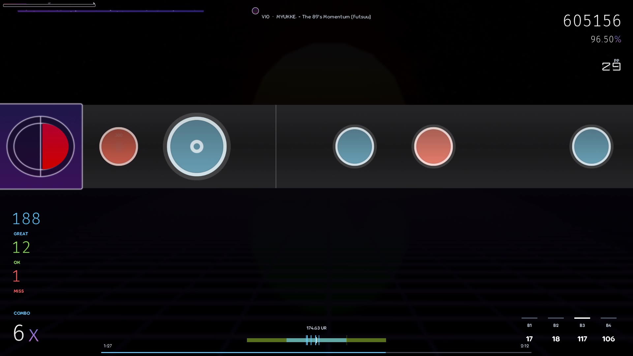Click the red don note after barline
Viewport: 633px width, 356px height.
(x=434, y=146)
